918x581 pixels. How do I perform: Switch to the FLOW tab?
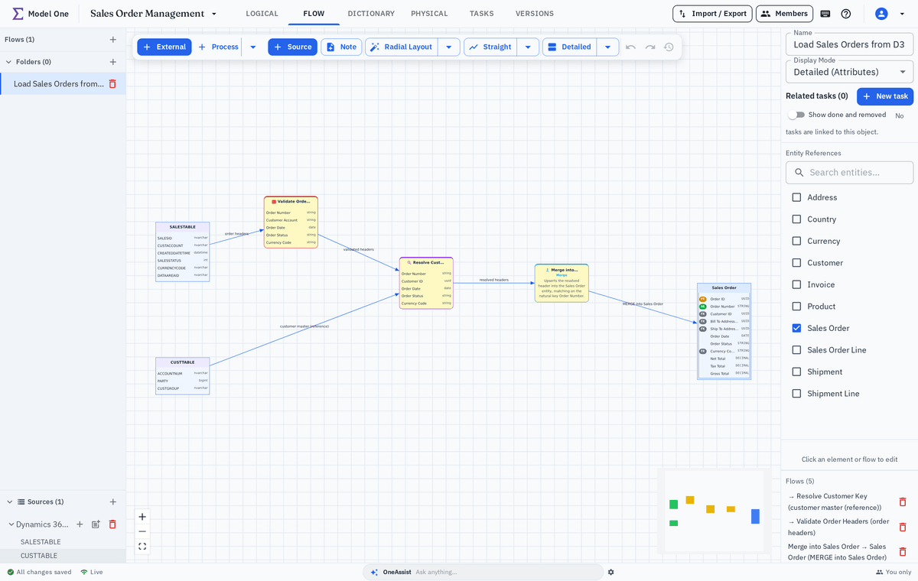coord(314,14)
